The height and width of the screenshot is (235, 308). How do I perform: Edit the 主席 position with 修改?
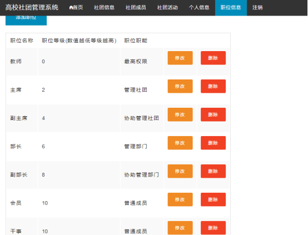(x=180, y=86)
